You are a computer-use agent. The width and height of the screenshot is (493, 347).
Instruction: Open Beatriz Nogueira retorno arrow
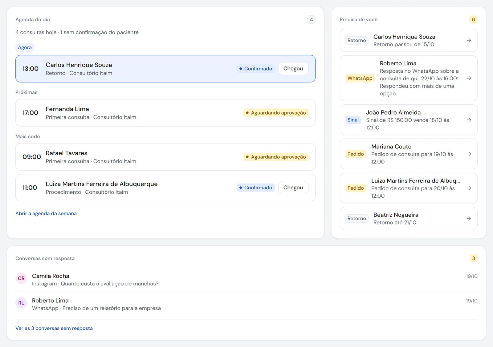pyautogui.click(x=469, y=218)
